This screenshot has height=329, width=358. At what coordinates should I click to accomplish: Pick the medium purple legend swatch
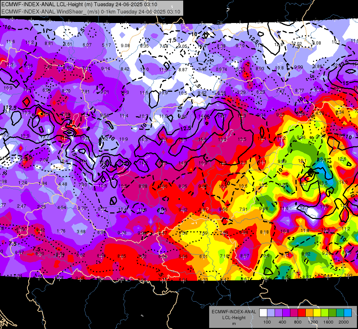point(279,313)
